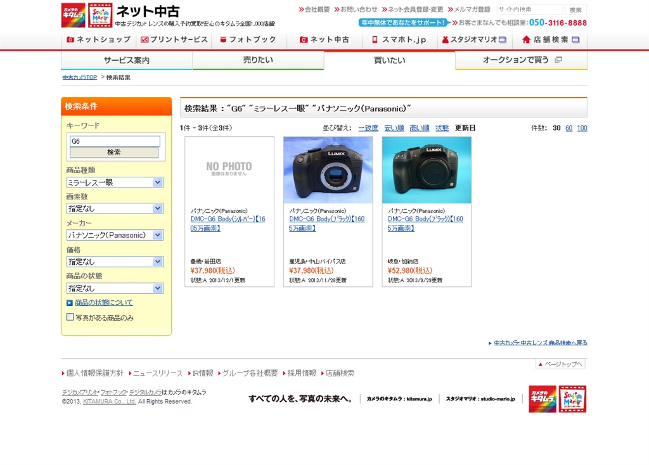Open the ネット中古 navigation item

click(x=324, y=40)
